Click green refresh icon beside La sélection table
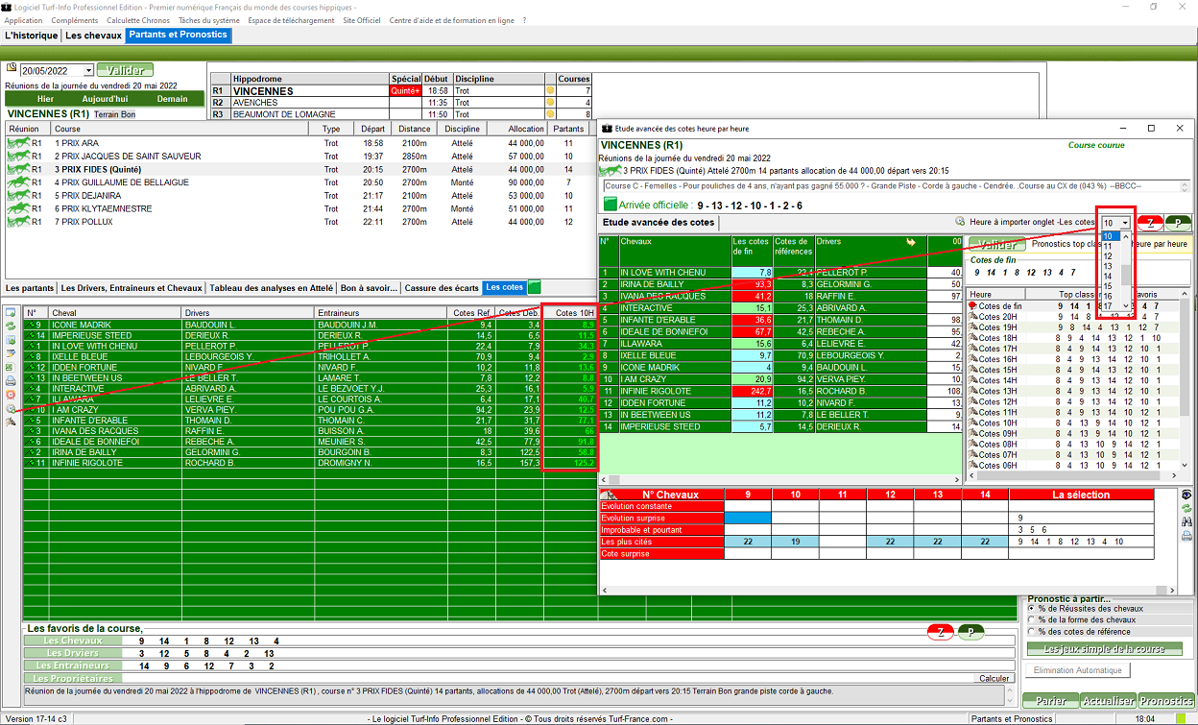Screen dimensions: 1198x725 click(1186, 508)
